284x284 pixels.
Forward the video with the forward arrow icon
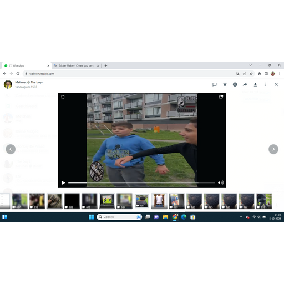245,84
